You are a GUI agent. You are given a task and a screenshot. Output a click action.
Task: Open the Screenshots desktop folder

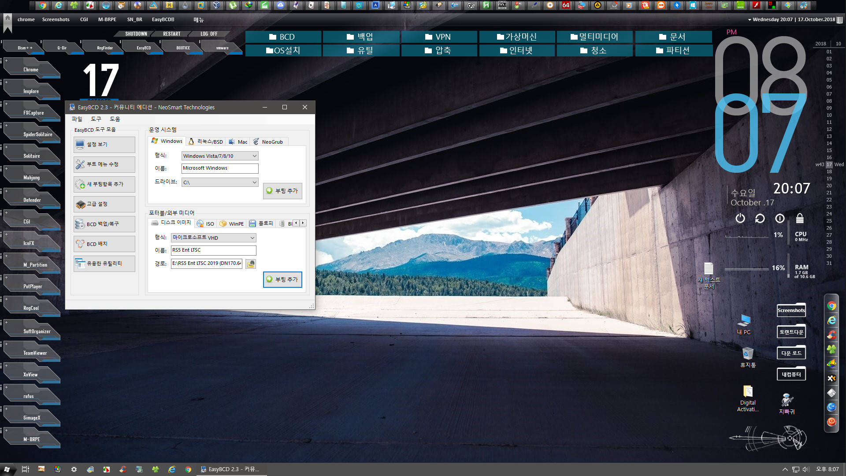(791, 310)
